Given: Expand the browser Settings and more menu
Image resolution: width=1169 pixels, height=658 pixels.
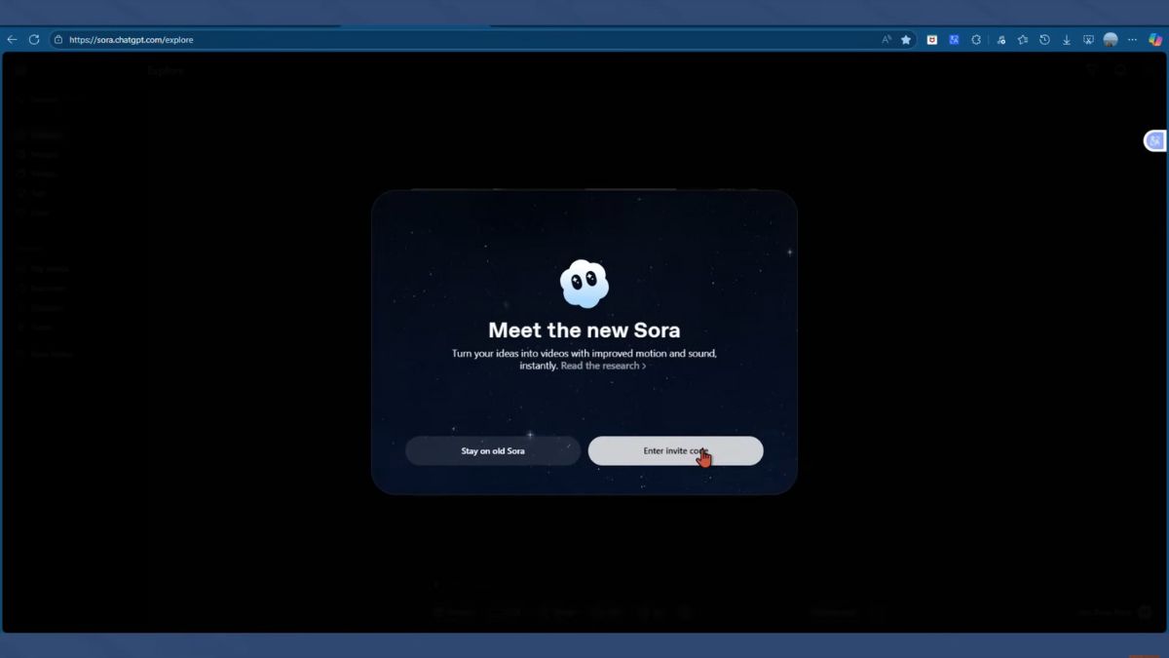Looking at the screenshot, I should click(x=1132, y=40).
